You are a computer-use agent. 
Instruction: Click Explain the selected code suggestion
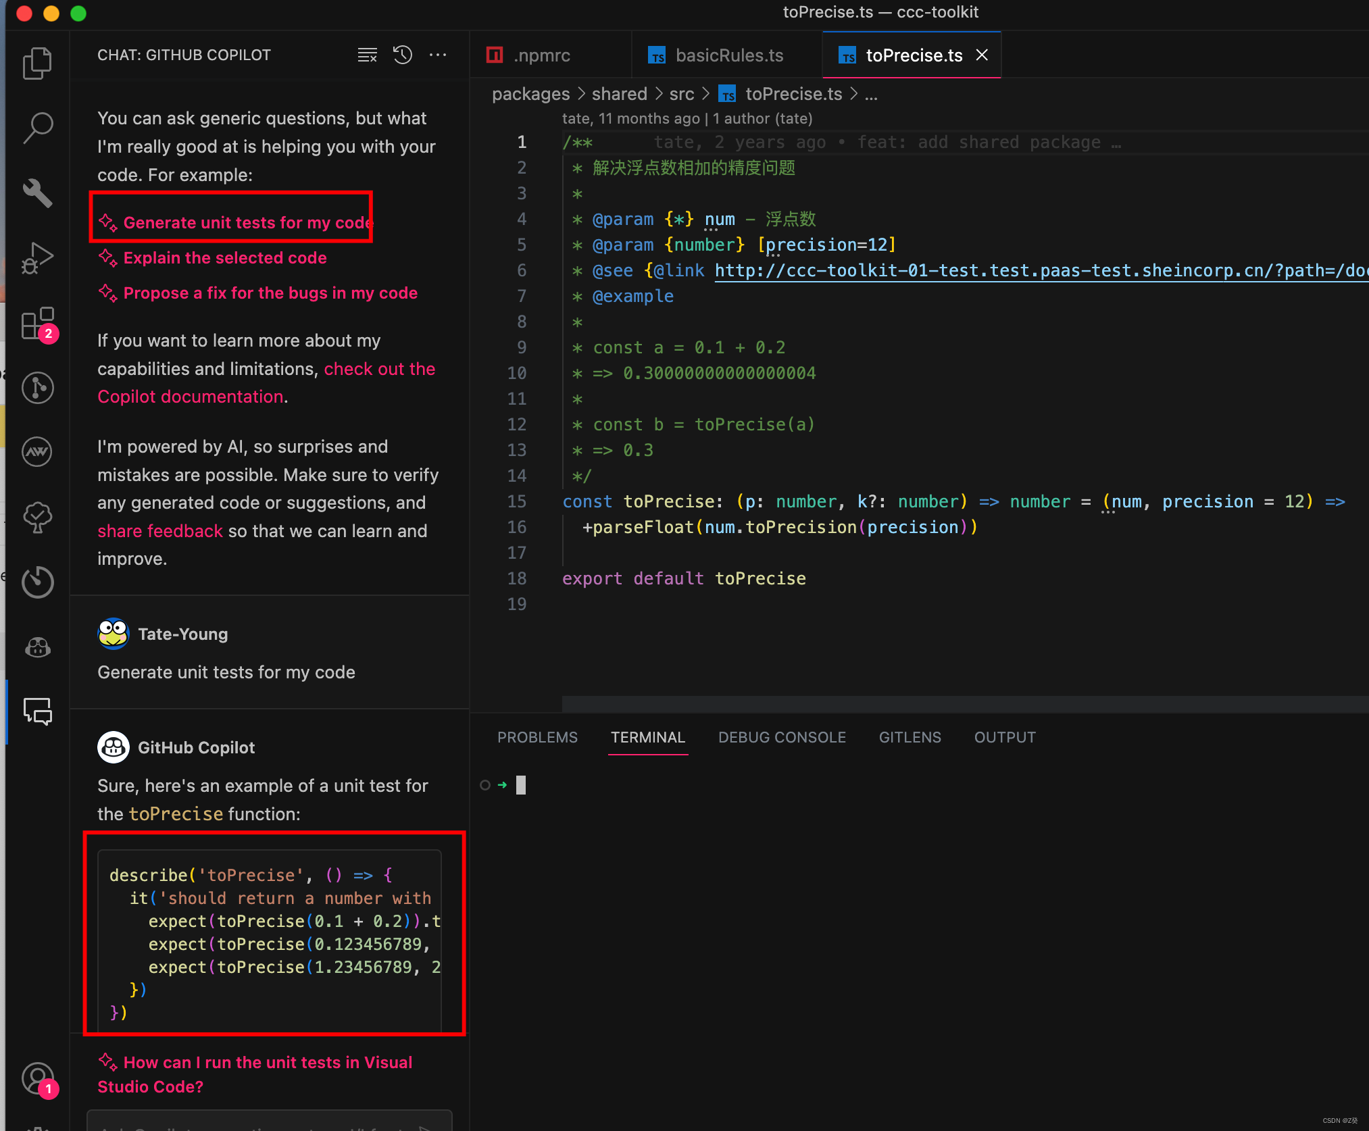tap(224, 258)
